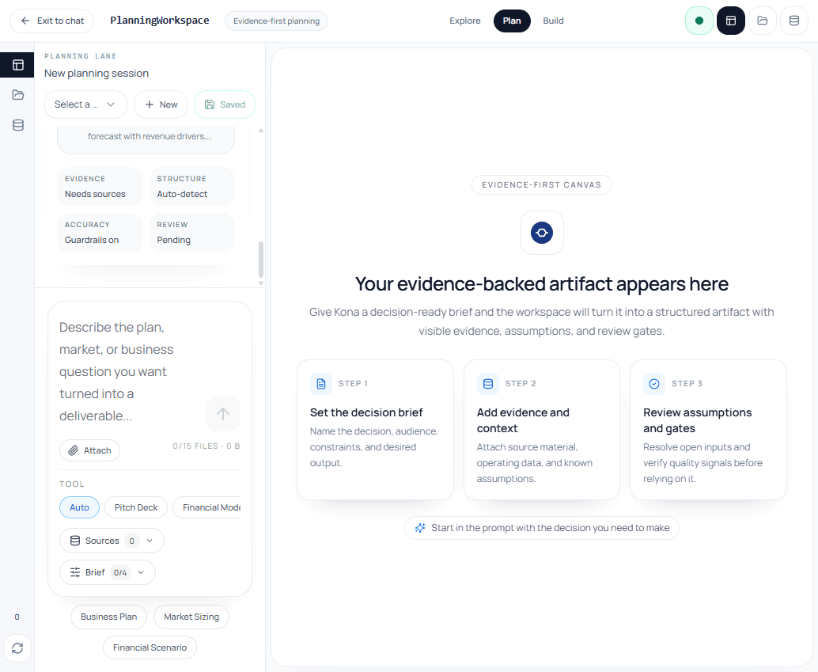Open the database icon in top bar
Screen dimensions: 818x672
(794, 21)
